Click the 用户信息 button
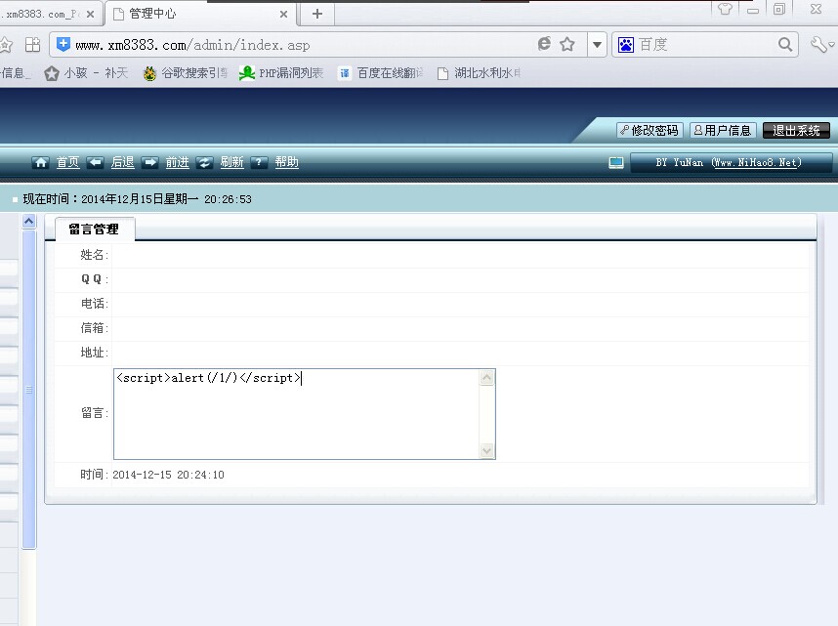 click(x=723, y=131)
